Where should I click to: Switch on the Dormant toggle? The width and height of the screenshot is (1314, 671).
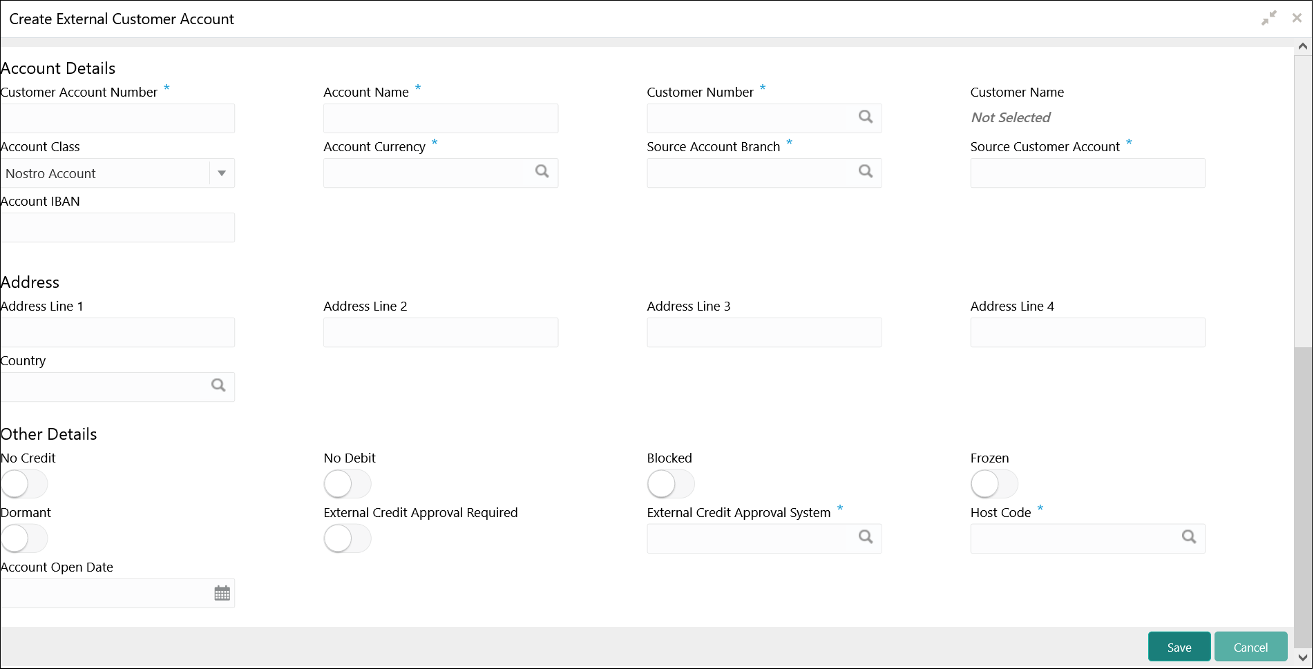coord(24,538)
